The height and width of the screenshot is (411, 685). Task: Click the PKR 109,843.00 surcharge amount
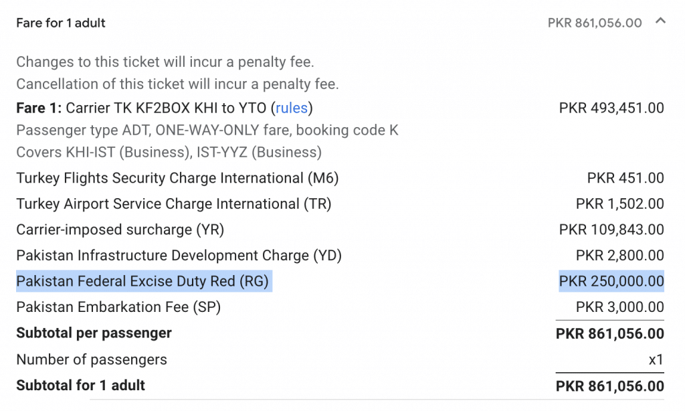tap(611, 230)
